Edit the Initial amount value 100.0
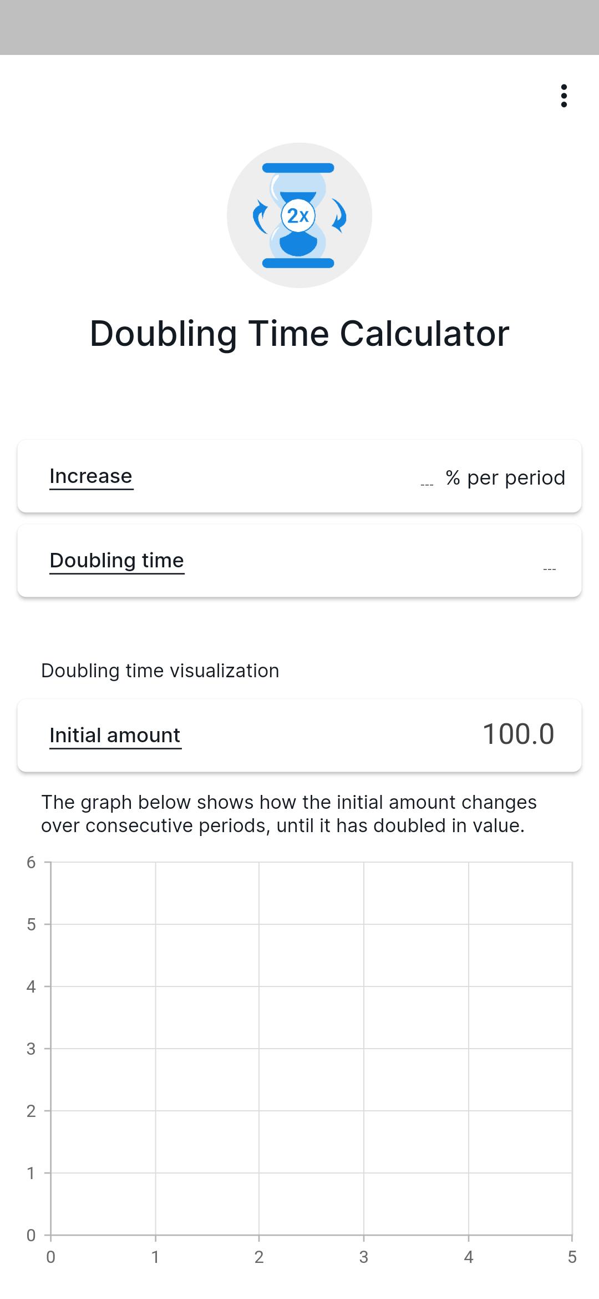 pyautogui.click(x=518, y=734)
